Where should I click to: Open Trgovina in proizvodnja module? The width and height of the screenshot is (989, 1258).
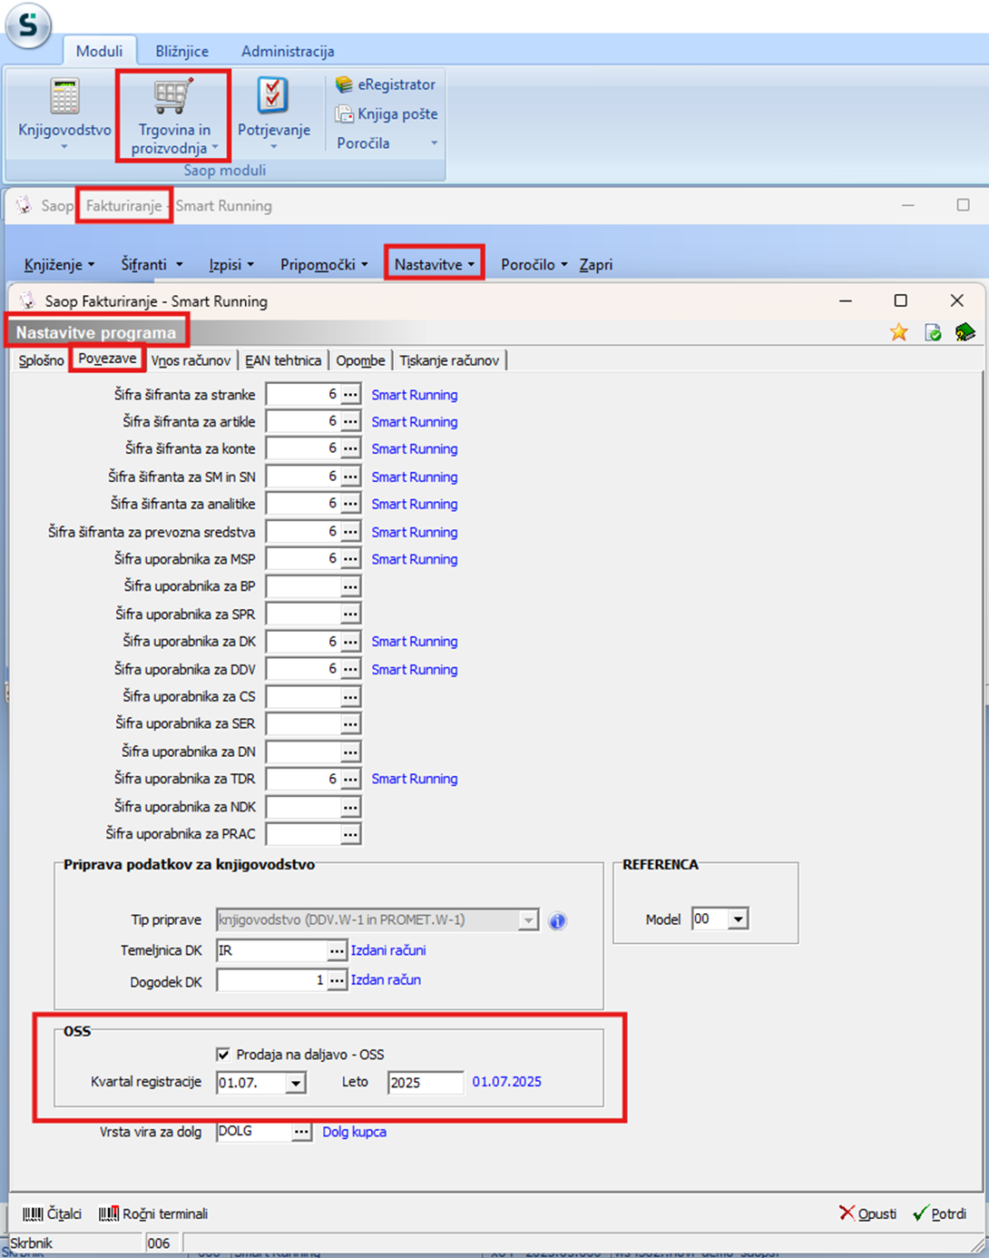173,116
